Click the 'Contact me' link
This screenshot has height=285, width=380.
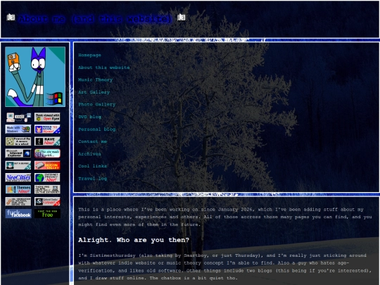tap(93, 141)
